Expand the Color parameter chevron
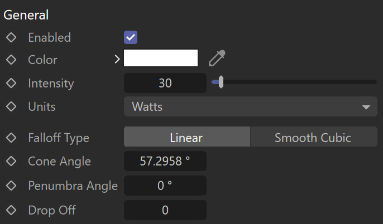This screenshot has width=383, height=224. click(x=117, y=59)
